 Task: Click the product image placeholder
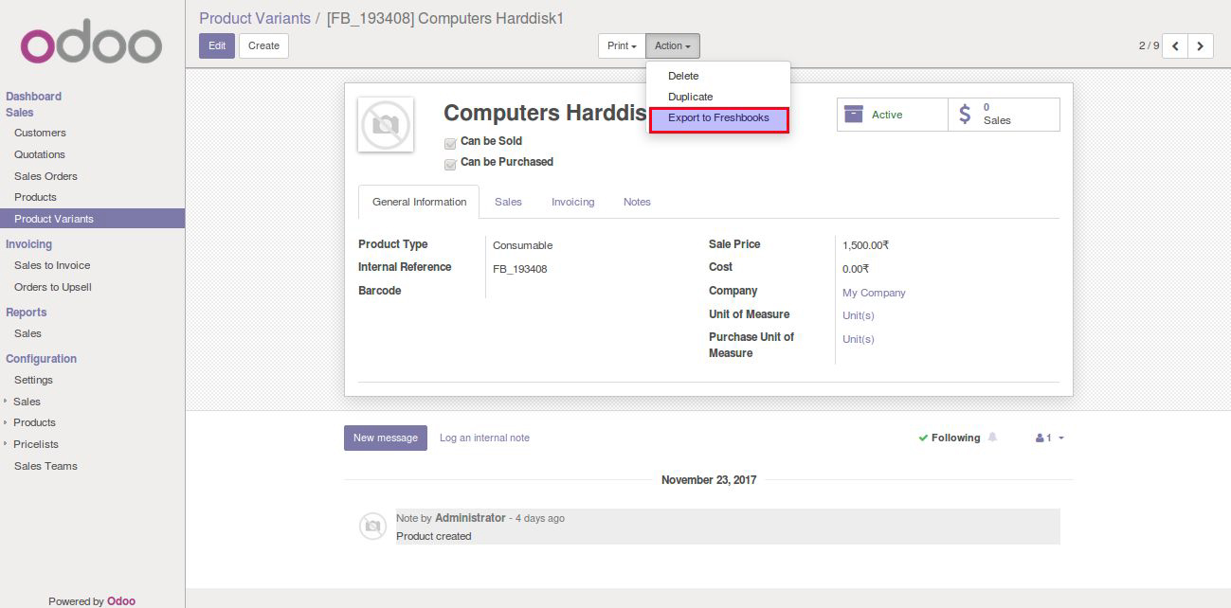coord(386,124)
